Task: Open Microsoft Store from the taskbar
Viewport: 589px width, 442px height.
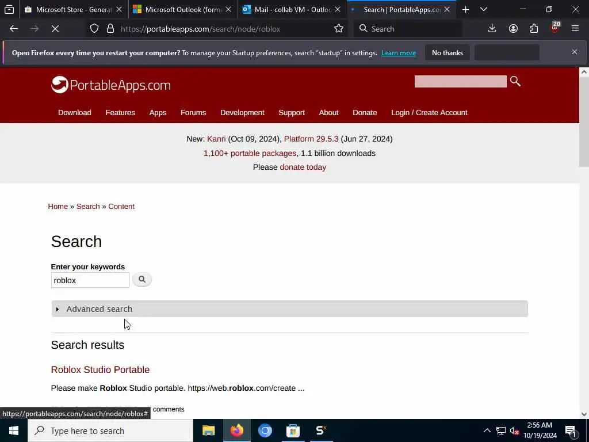Action: 293,430
